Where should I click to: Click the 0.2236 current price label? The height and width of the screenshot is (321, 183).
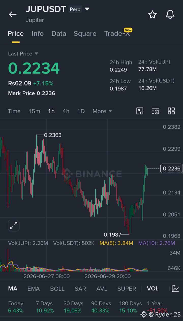pyautogui.click(x=172, y=169)
